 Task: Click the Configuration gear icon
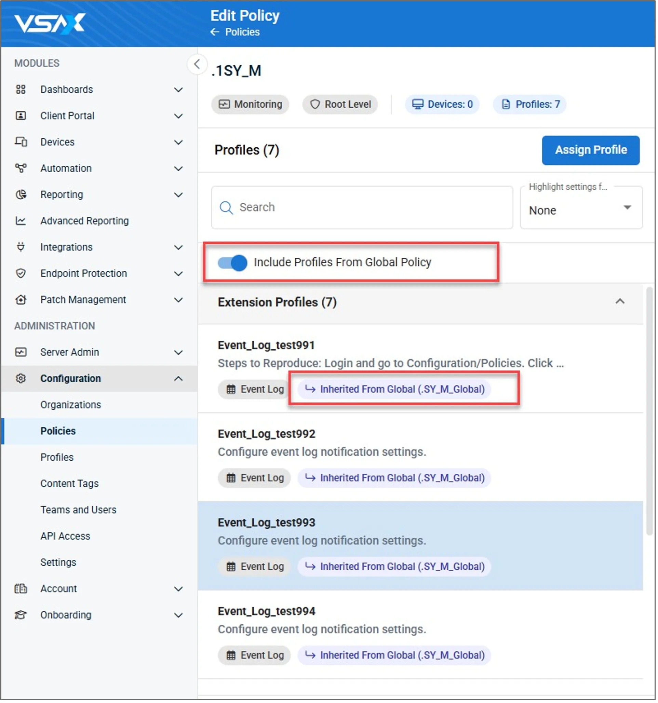(x=21, y=378)
